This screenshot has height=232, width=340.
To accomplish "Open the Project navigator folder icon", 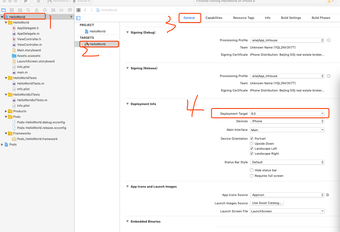I will [x=3, y=10].
